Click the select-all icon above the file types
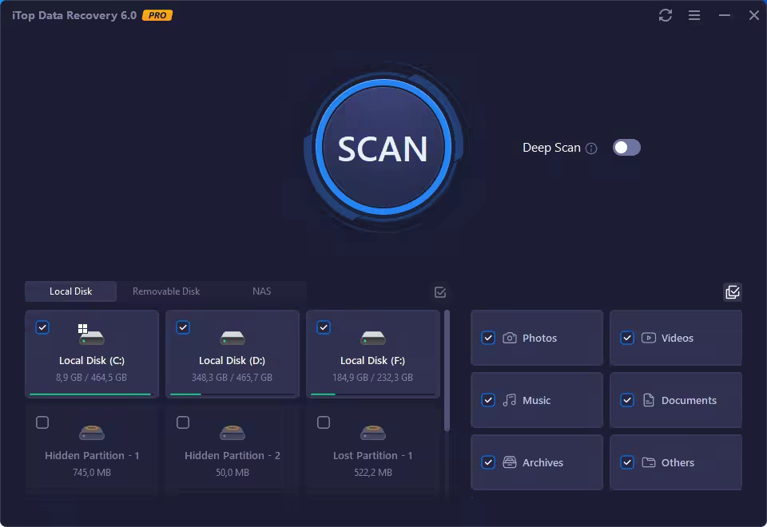 pyautogui.click(x=733, y=292)
